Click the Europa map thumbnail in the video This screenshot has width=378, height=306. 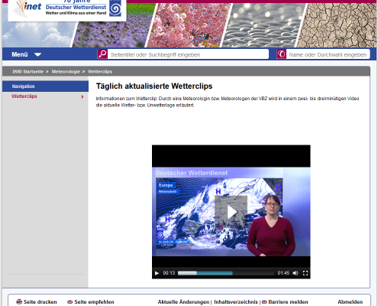pyautogui.click(x=219, y=213)
